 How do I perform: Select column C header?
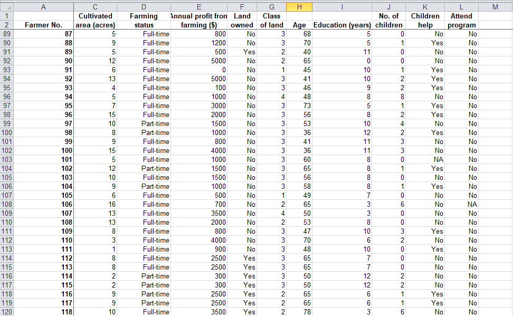[95, 7]
